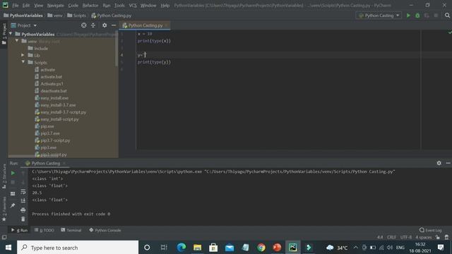Viewport: 452px width, 254px height.
Task: Open the line separator CRLF selector
Action: click(x=391, y=237)
